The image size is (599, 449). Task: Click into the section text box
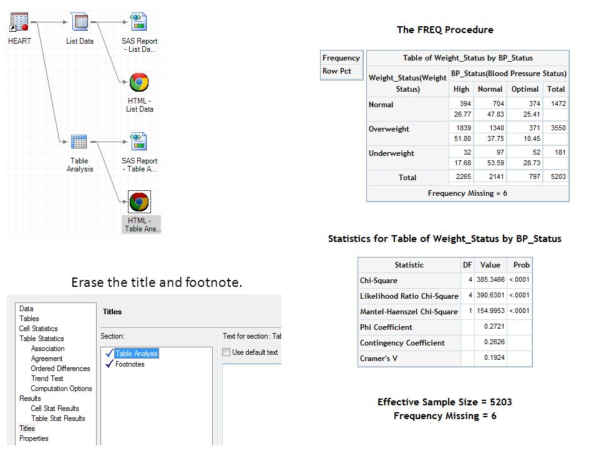252,405
